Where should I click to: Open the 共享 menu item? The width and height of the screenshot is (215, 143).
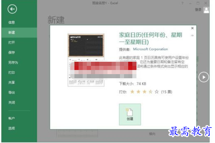pyautogui.click(x=12, y=82)
